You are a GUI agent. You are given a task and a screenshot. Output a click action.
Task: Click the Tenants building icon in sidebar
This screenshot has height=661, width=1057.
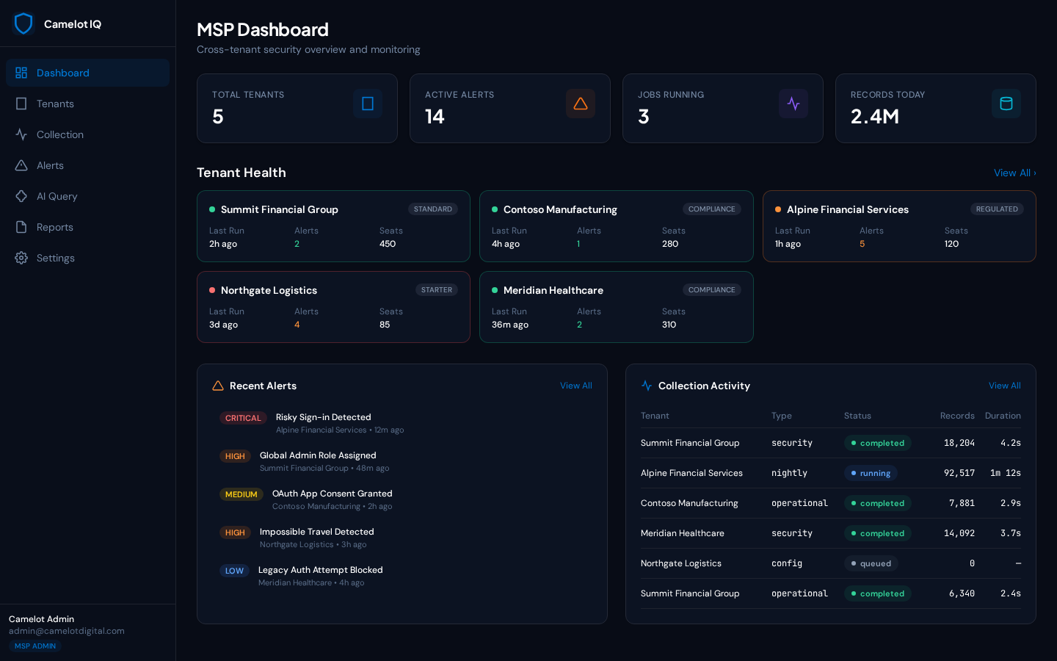(x=21, y=104)
